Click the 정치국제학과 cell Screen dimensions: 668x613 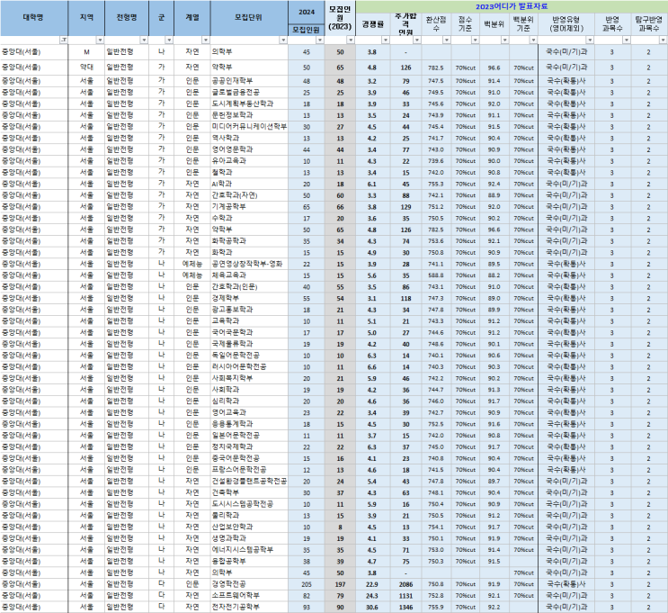249,447
